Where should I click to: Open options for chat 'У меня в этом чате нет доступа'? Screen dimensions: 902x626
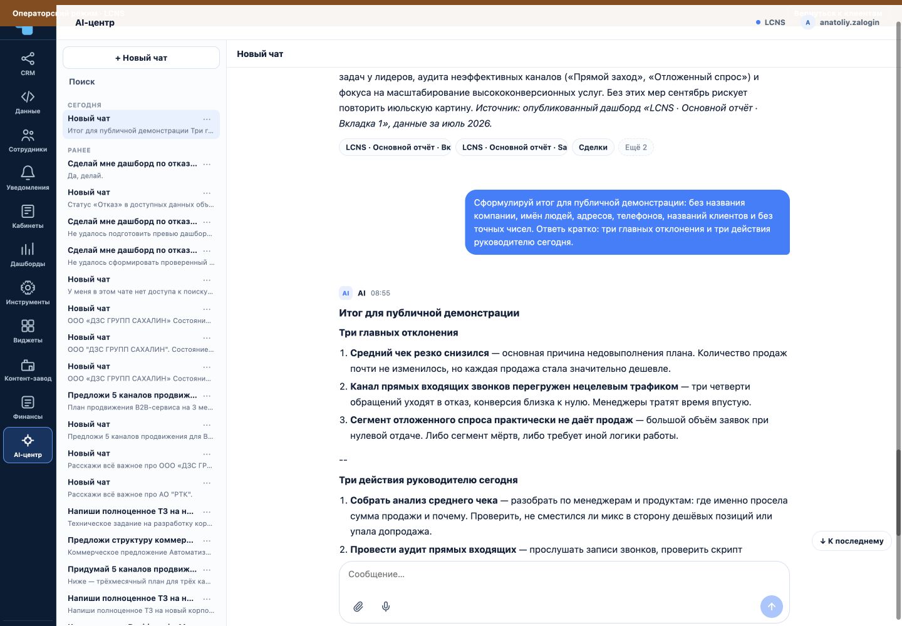[207, 280]
